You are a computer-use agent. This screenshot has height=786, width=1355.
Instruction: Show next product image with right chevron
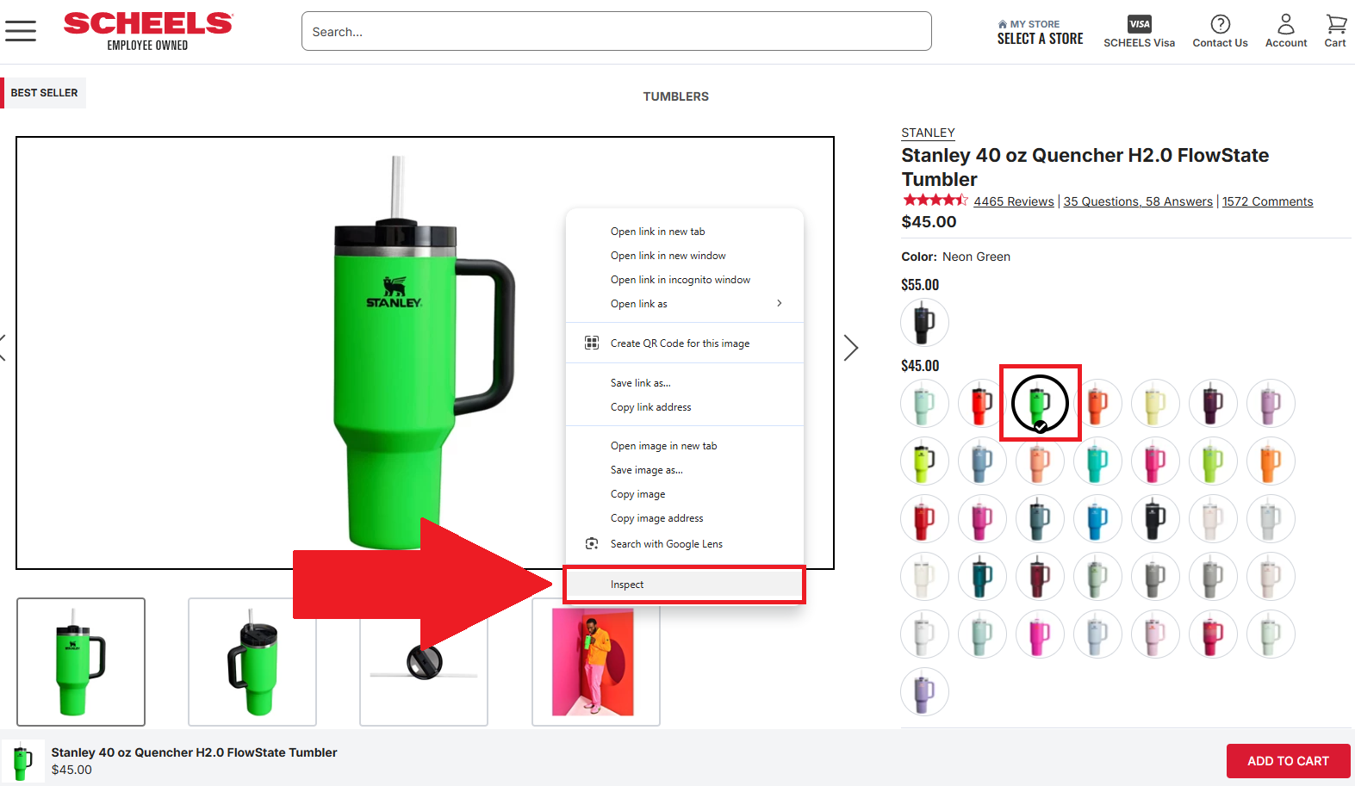(851, 348)
